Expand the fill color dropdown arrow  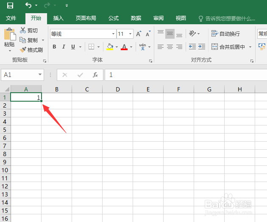[x=117, y=47]
